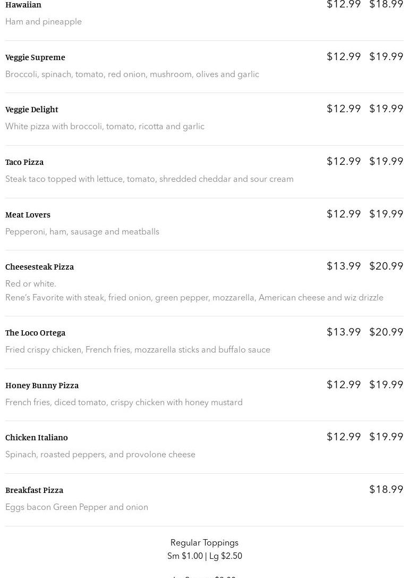Click the Veggie Supreme pizza title

coord(35,57)
